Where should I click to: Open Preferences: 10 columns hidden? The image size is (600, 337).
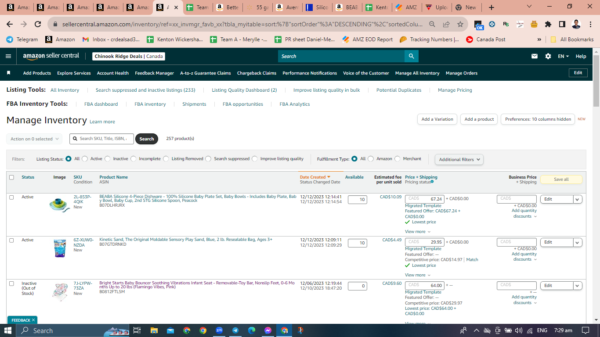pyautogui.click(x=538, y=119)
